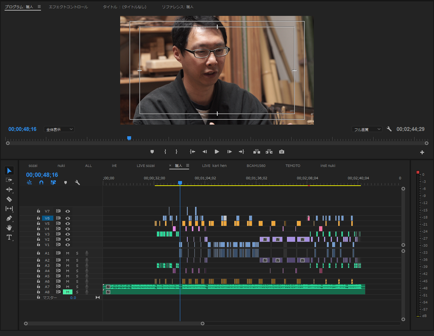Switch to the エフェクトコントロール tab

[x=68, y=7]
